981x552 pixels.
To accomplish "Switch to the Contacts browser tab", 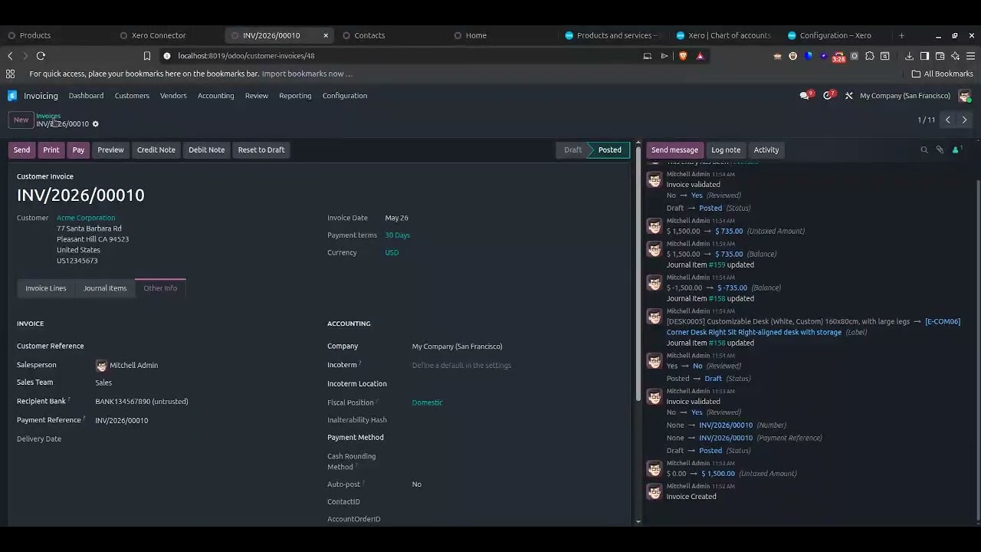I will coord(369,35).
